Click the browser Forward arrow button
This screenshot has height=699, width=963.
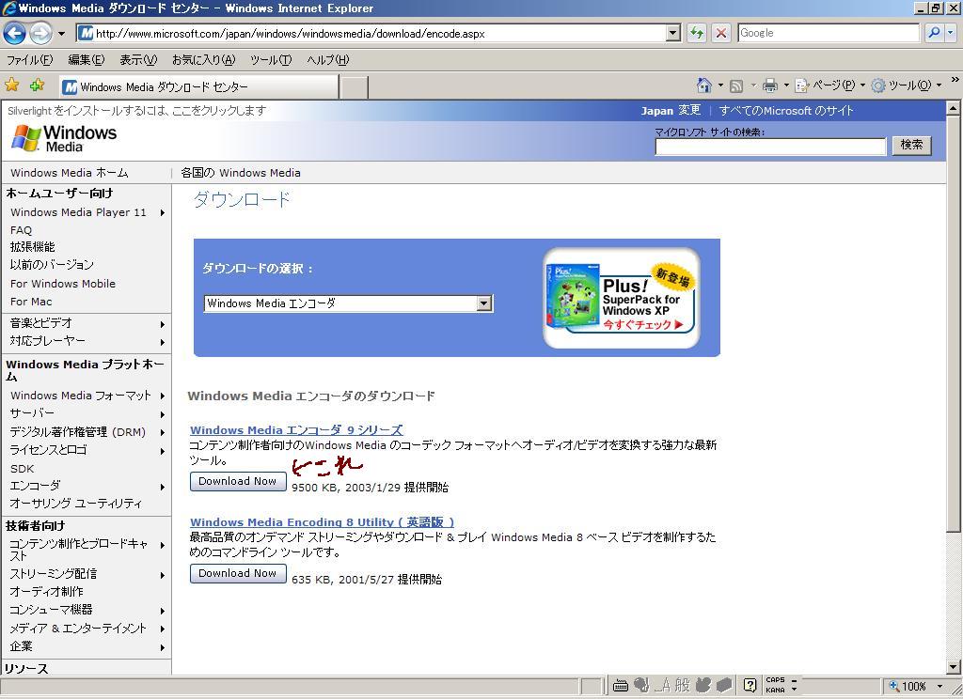pos(41,33)
